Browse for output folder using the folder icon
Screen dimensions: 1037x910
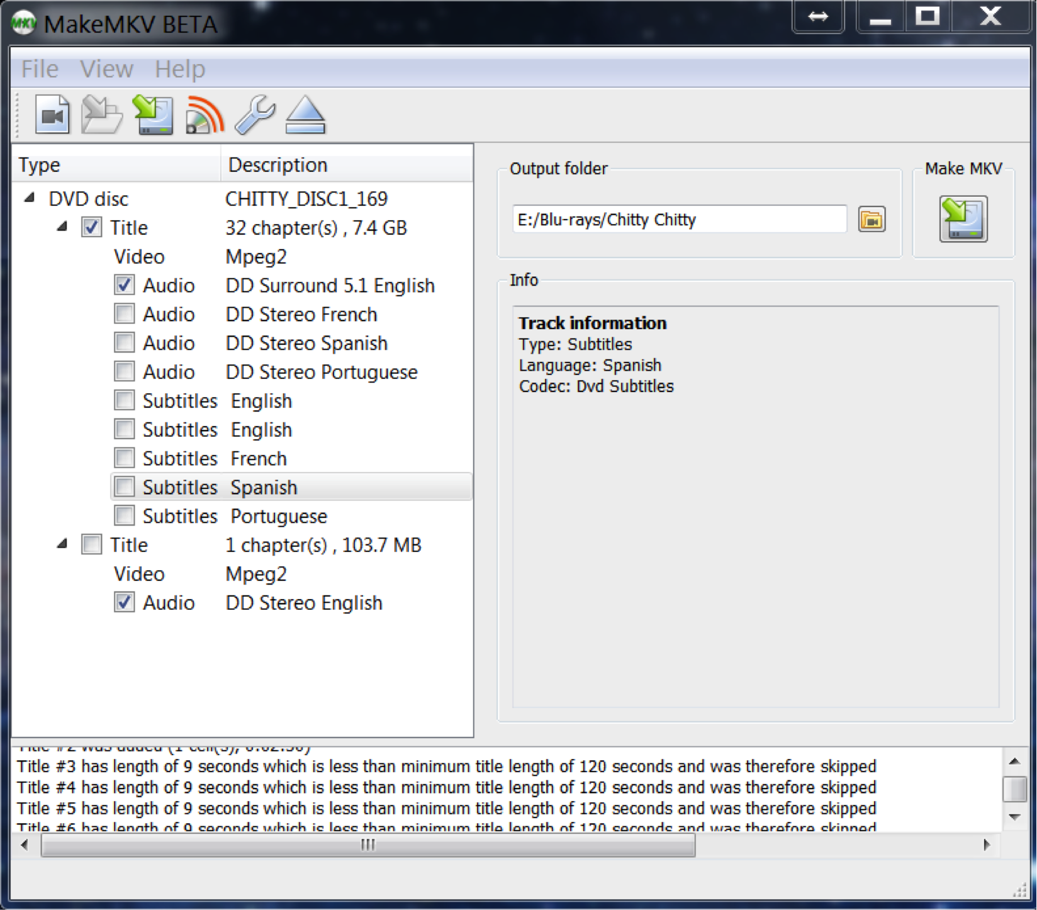tap(872, 220)
